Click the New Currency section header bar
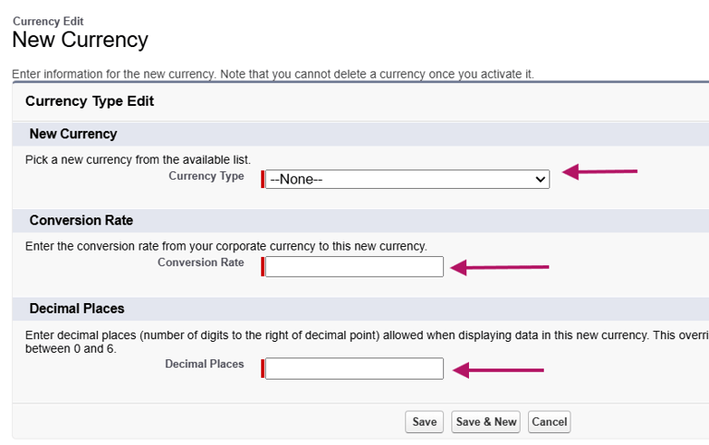 (73, 134)
